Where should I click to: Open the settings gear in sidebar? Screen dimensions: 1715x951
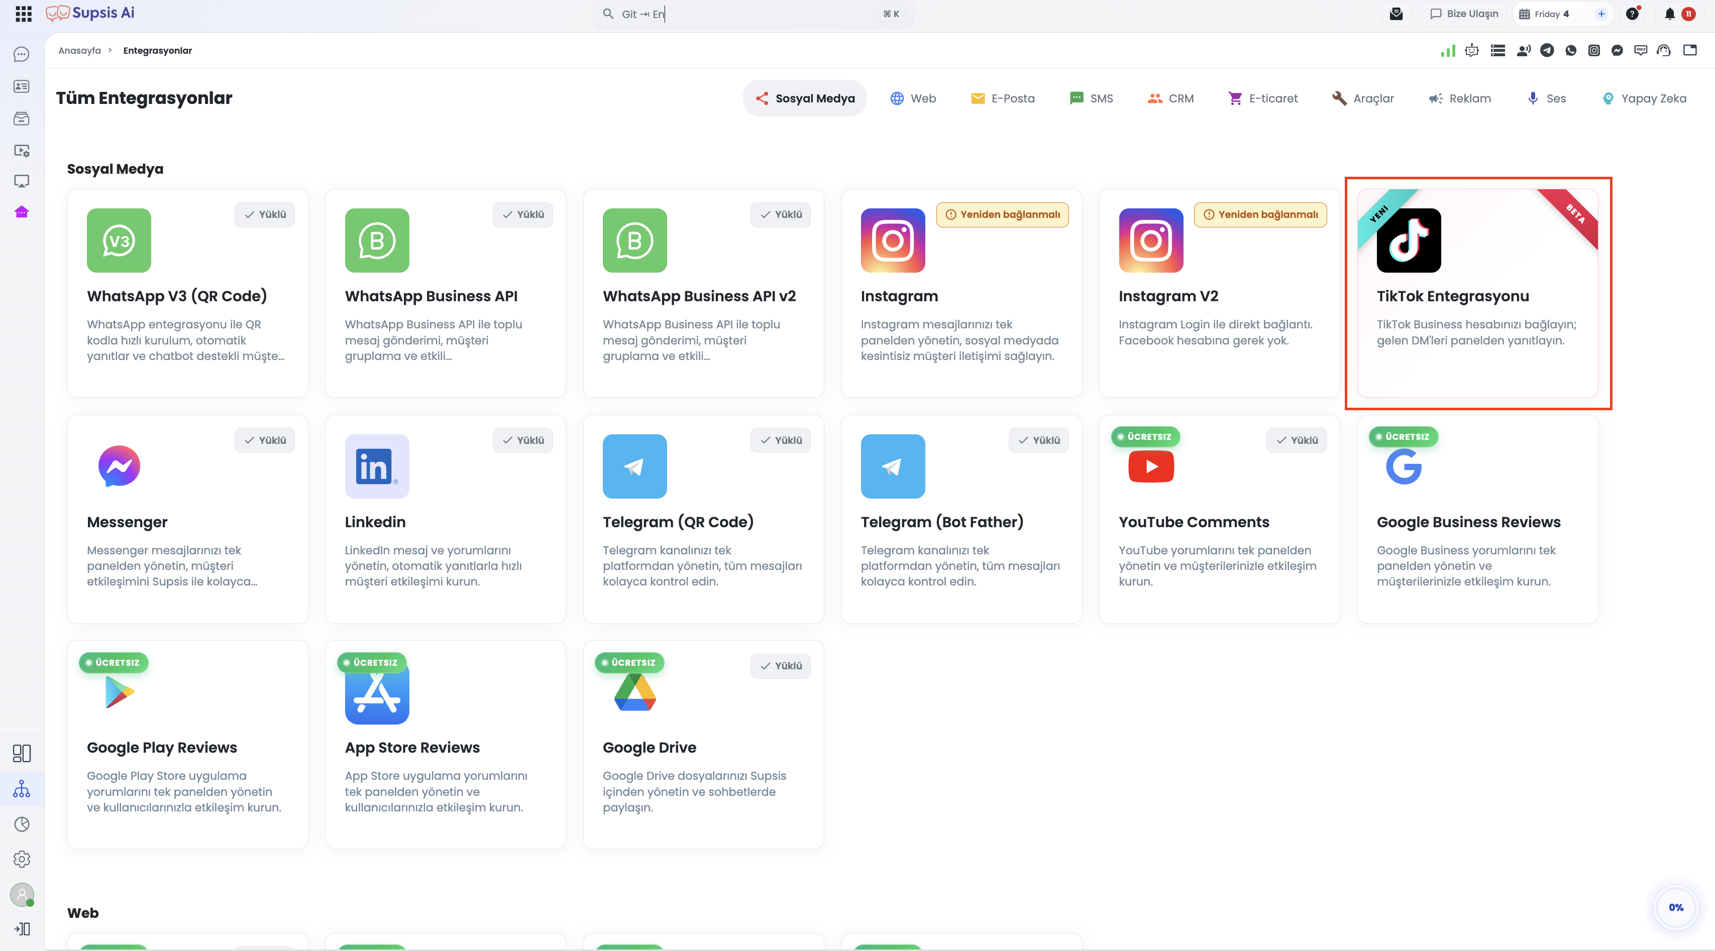[x=22, y=859]
